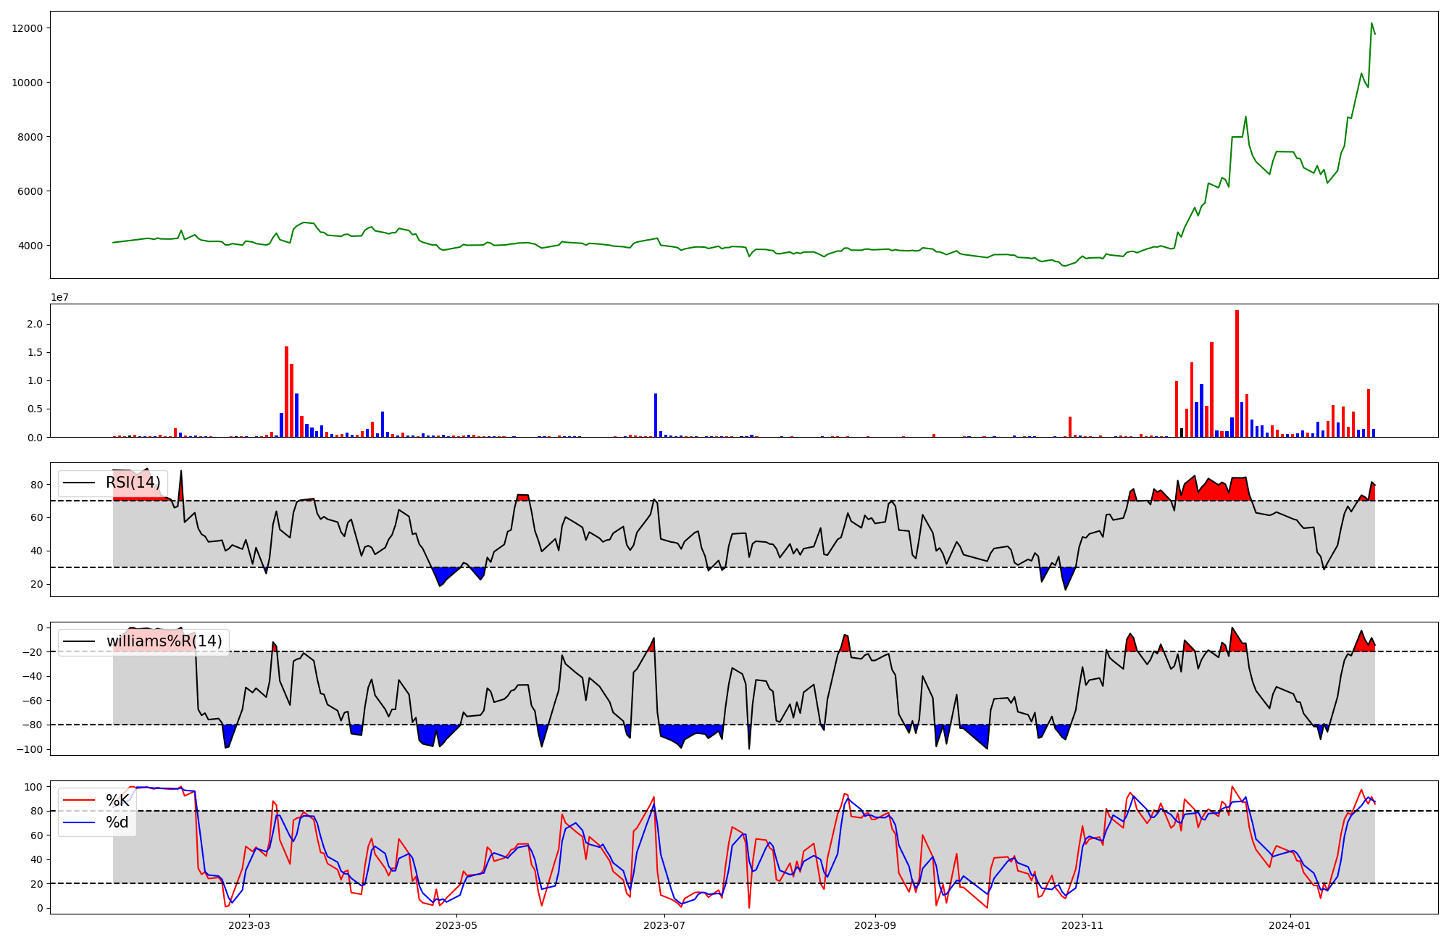Image resolution: width=1449 pixels, height=942 pixels.
Task: Click the 12000 price axis label
Action: (x=27, y=28)
